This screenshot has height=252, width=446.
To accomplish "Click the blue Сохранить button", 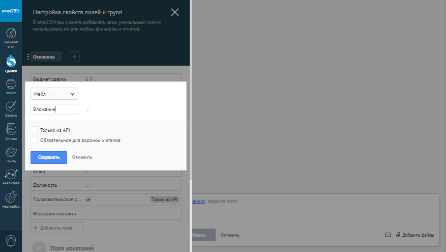I will (x=49, y=157).
